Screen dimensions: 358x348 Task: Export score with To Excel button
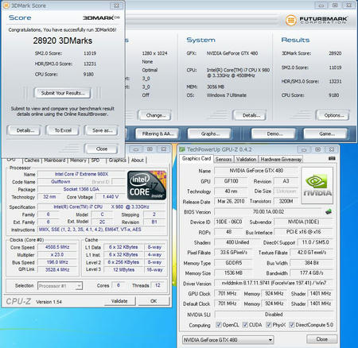click(x=63, y=130)
